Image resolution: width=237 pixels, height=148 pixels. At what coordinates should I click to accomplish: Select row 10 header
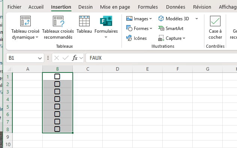click(x=8, y=144)
